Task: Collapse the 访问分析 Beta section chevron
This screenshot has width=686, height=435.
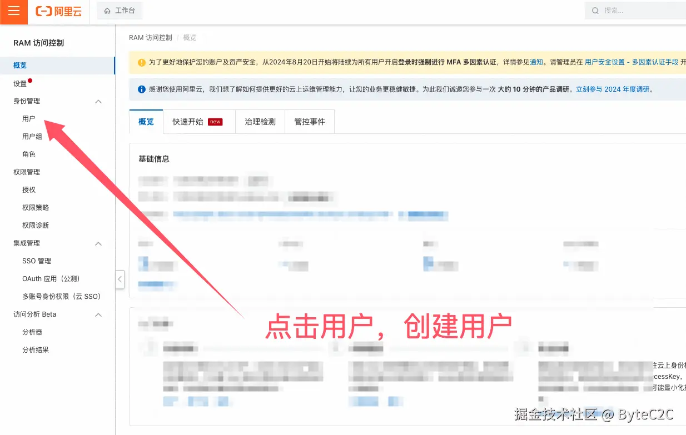Action: pyautogui.click(x=98, y=315)
